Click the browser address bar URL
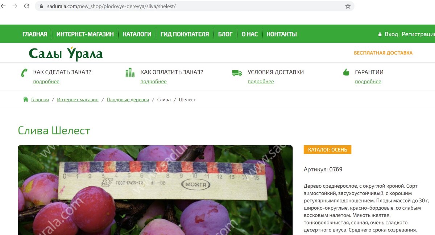 (x=111, y=7)
